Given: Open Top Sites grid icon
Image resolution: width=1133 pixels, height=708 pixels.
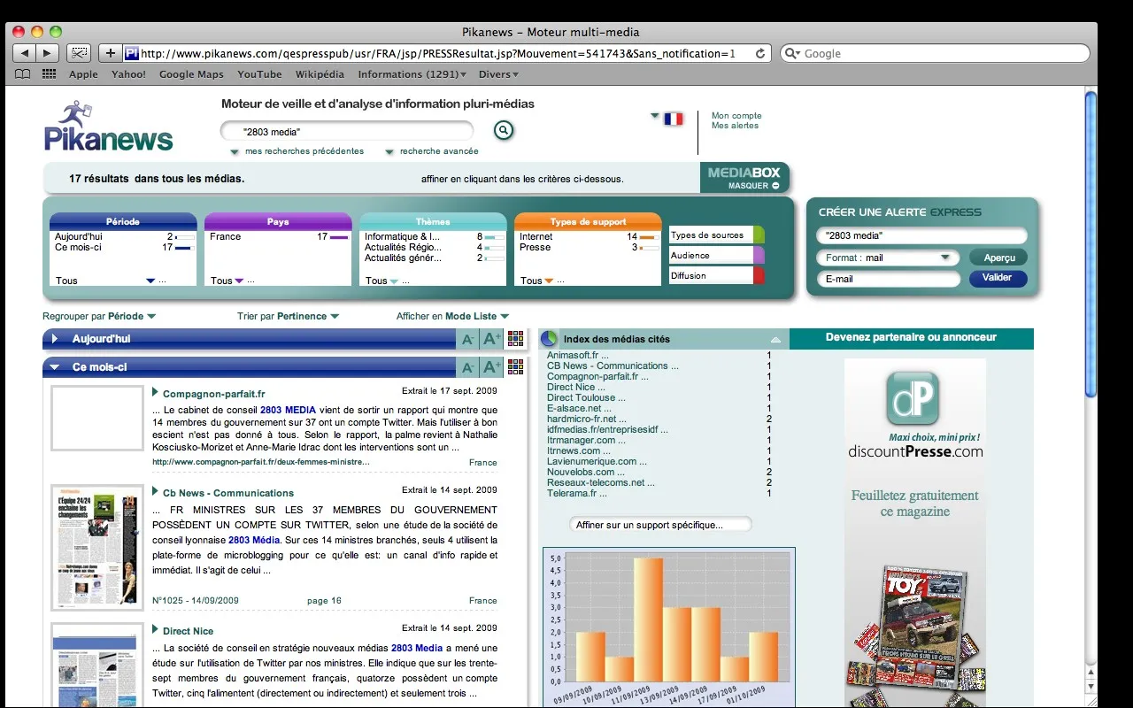Looking at the screenshot, I should pos(49,74).
